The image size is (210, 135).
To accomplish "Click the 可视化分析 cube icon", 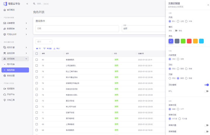I will 5,34.
